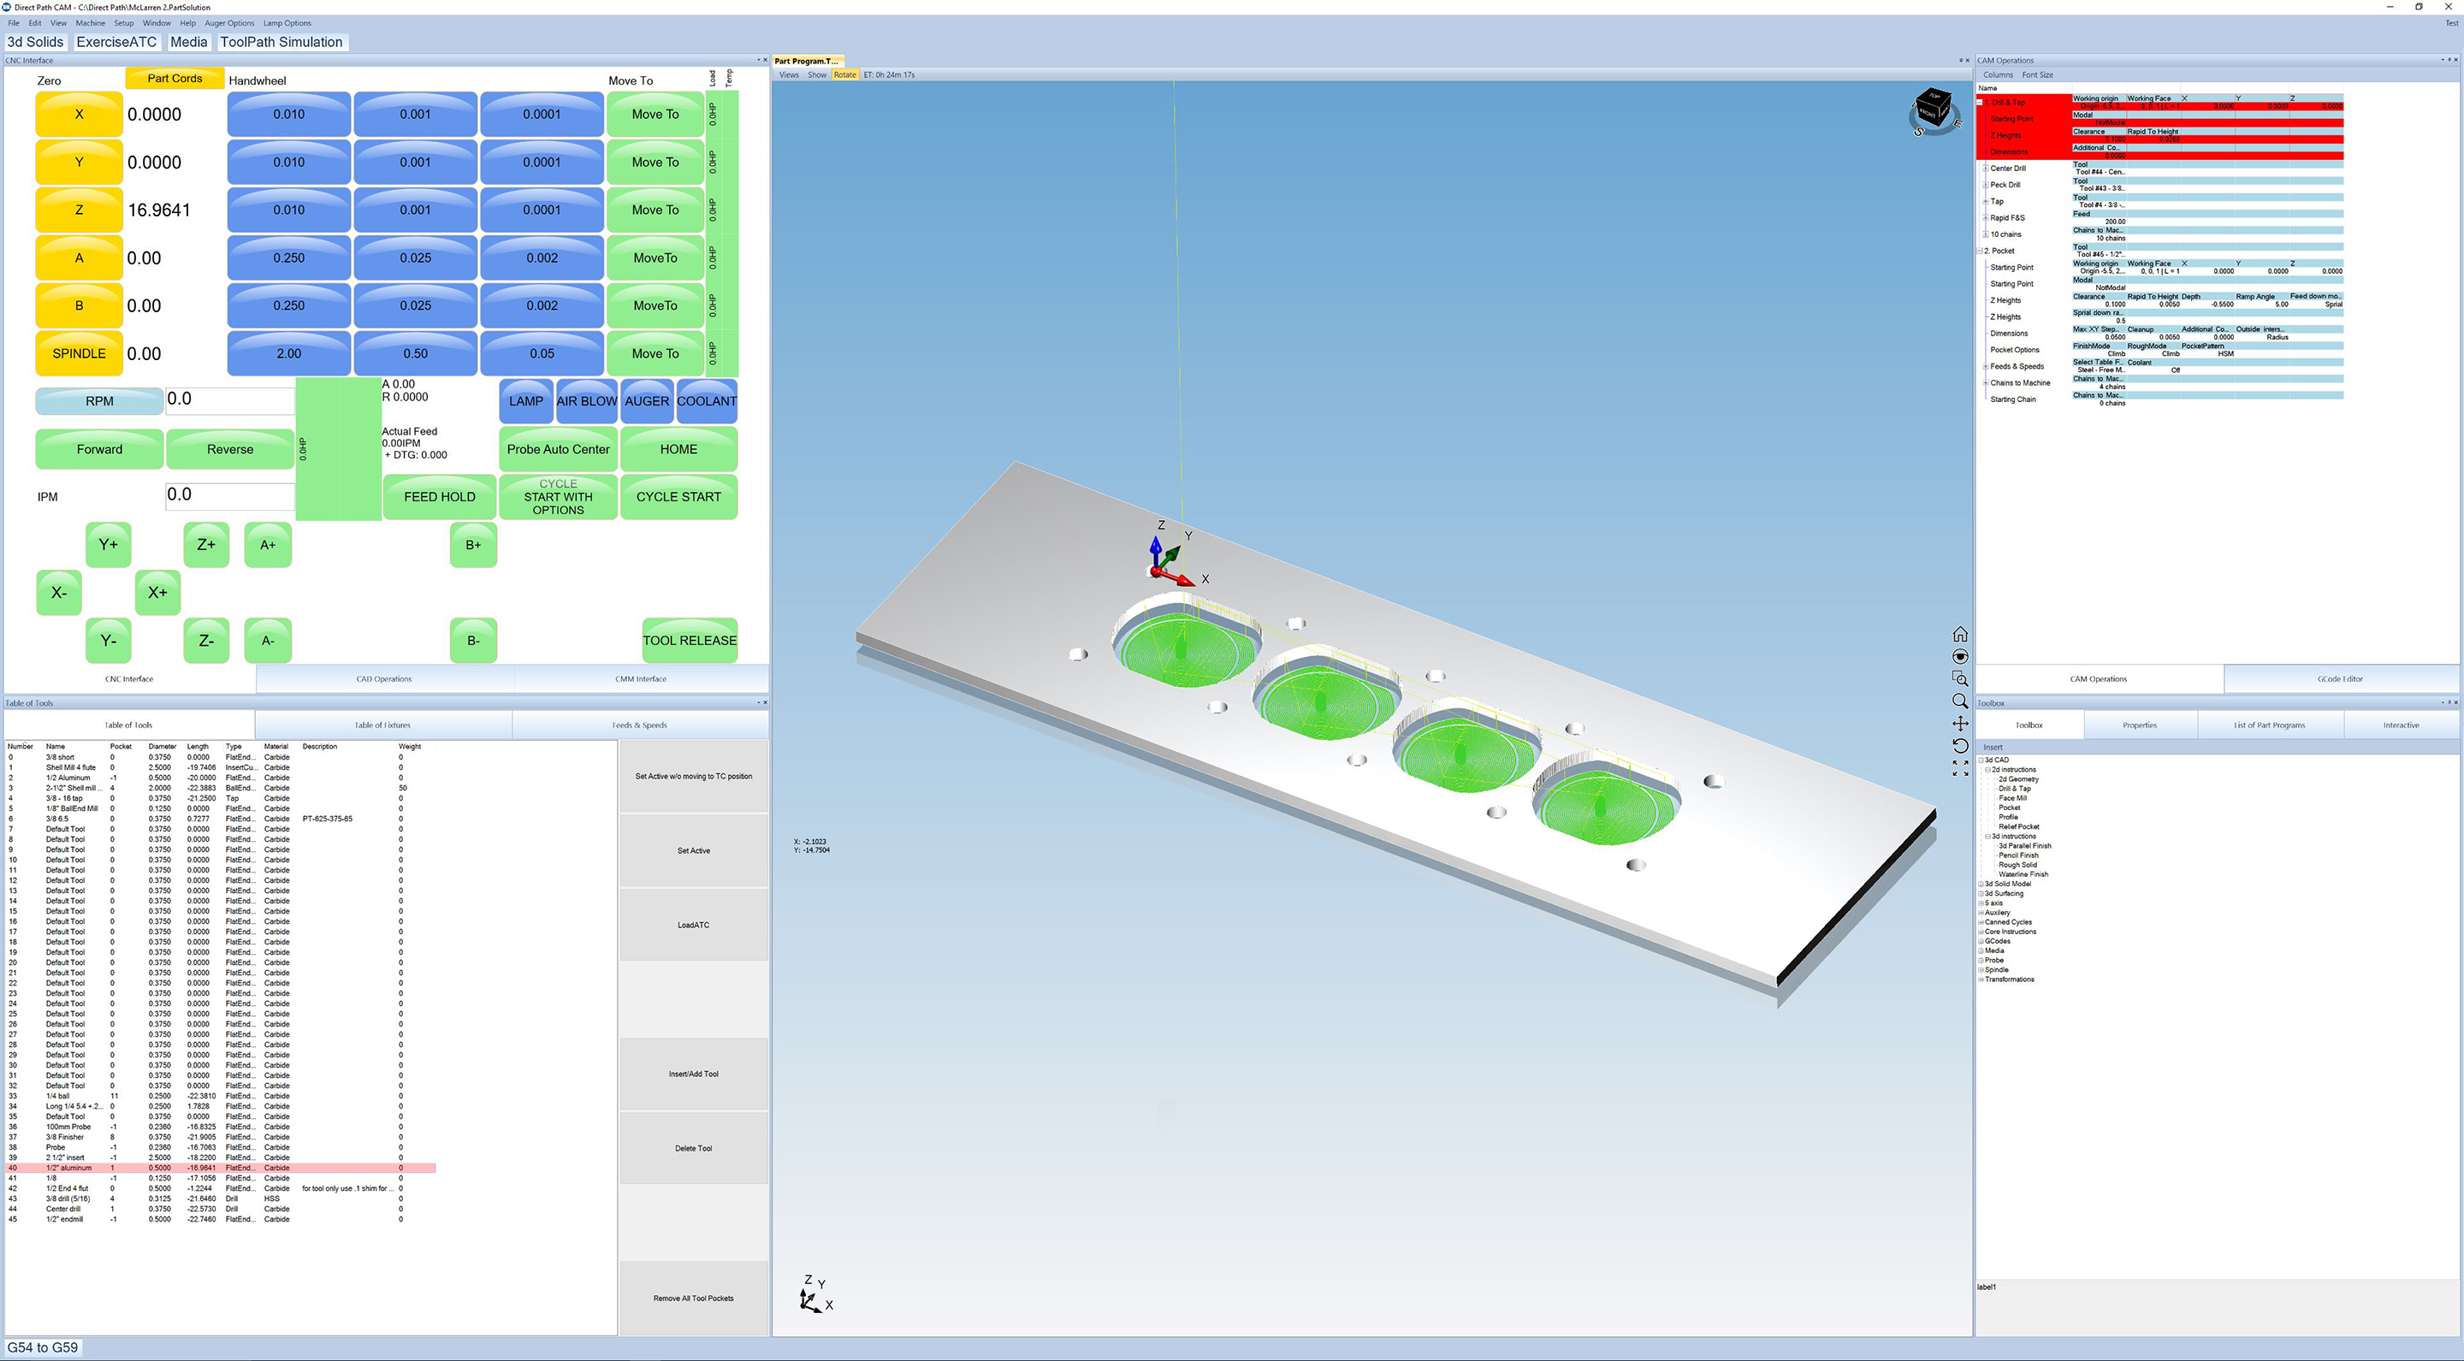Screen dimensions: 2464x1361
Task: Click the RPM input field
Action: tap(229, 399)
